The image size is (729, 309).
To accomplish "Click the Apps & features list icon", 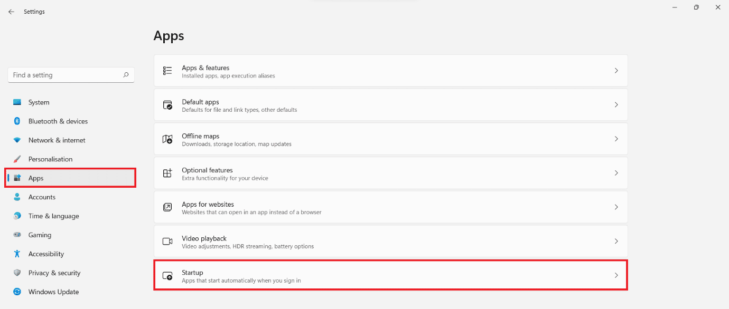I will [x=167, y=71].
